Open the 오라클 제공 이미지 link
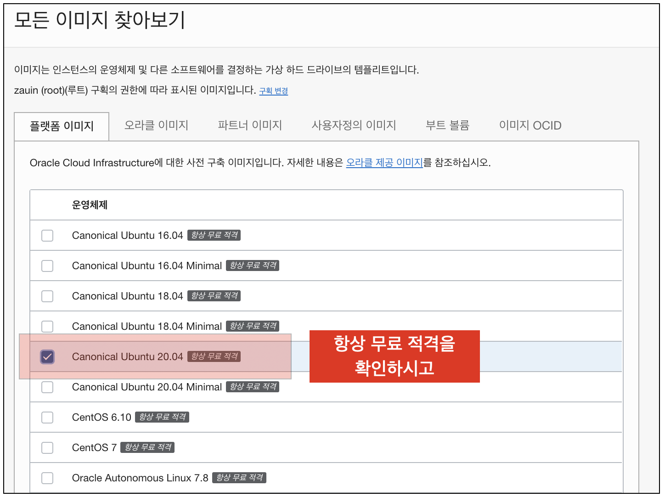This screenshot has width=665, height=497. click(x=384, y=163)
